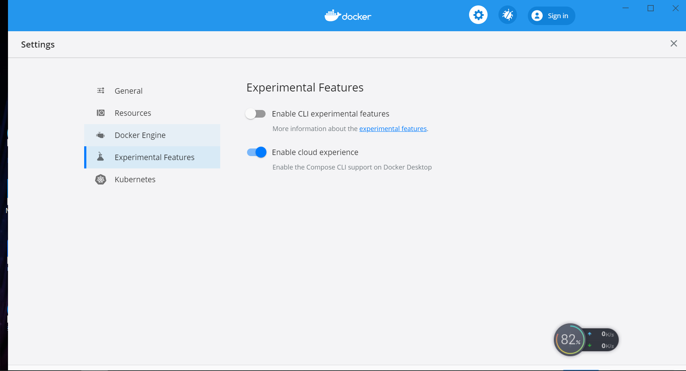Select the Experimental Features tab

coord(152,157)
